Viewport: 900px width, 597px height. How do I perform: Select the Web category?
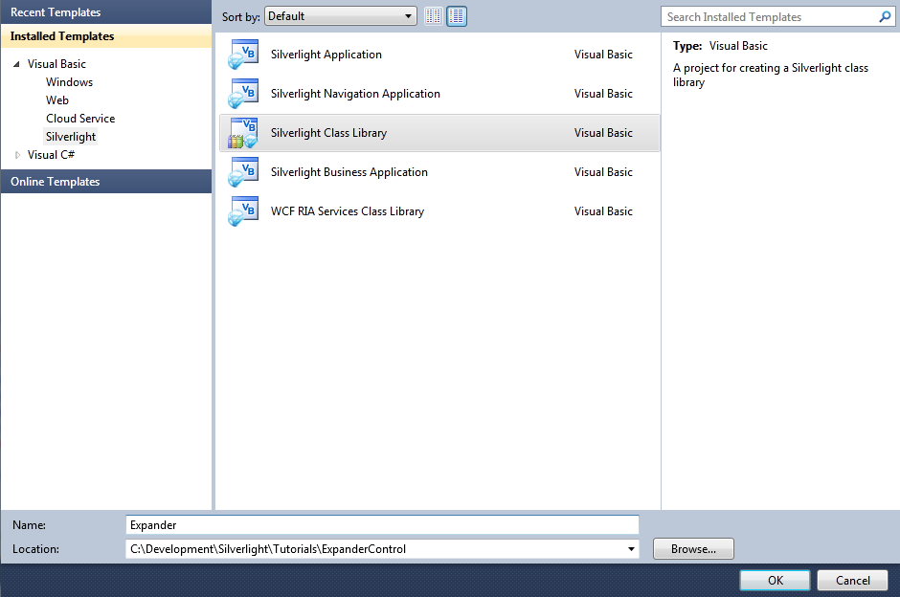(x=57, y=100)
